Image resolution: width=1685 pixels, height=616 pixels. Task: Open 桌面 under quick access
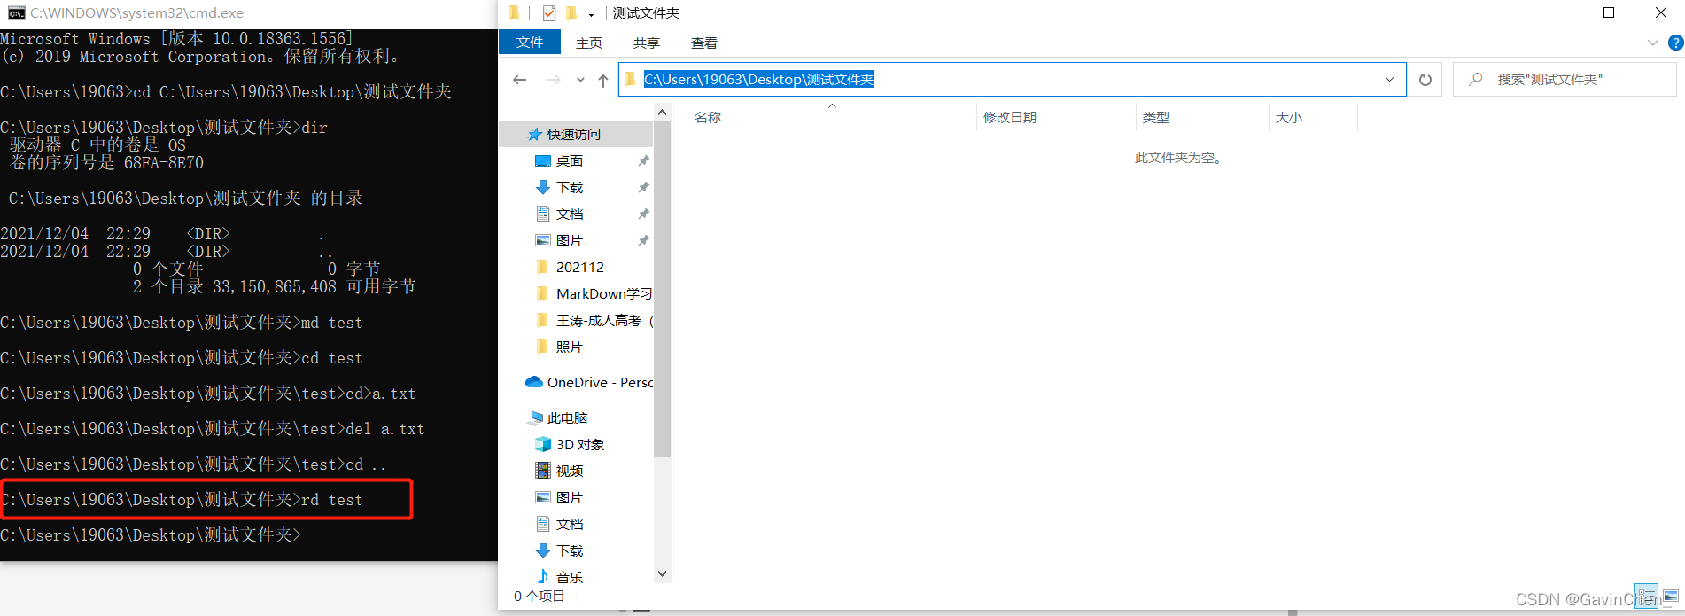pyautogui.click(x=570, y=160)
